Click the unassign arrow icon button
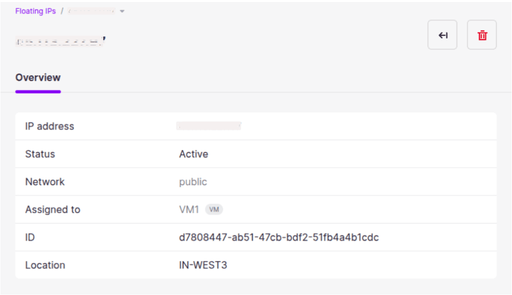This screenshot has height=295, width=512. [x=442, y=35]
